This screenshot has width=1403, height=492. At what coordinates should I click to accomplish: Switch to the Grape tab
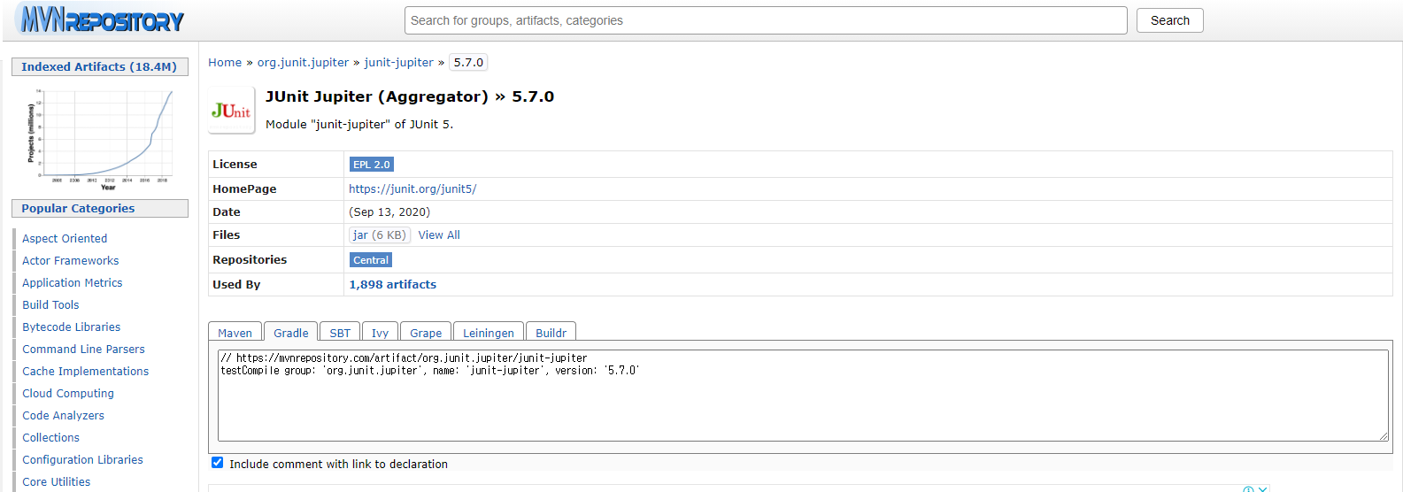click(x=426, y=332)
